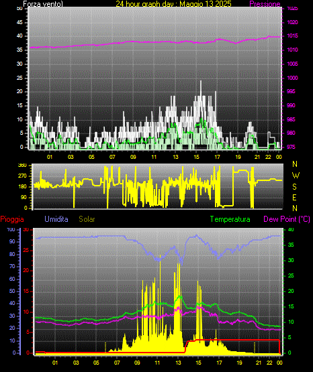Click the 40 tick on temperature axis
This screenshot has height=372, width=313.
point(291,229)
